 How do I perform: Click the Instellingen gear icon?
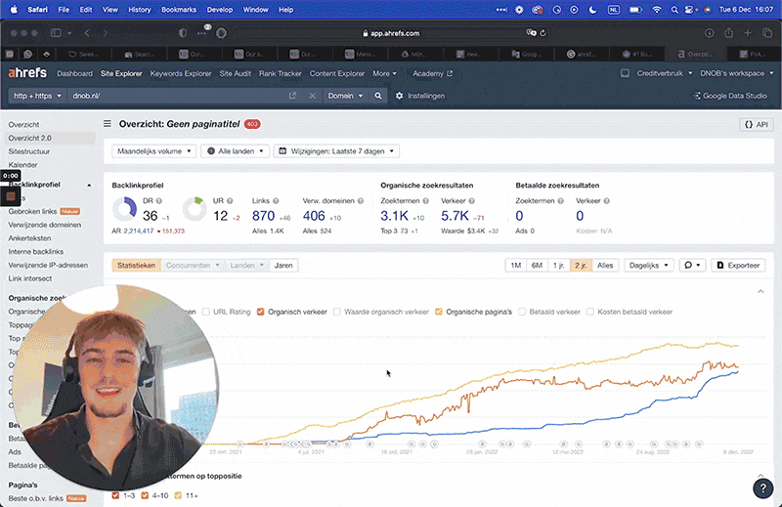tap(399, 96)
